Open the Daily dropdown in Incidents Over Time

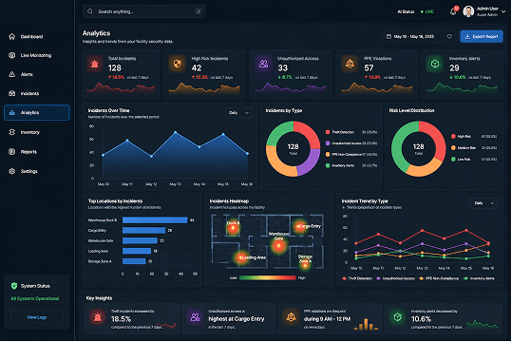pyautogui.click(x=238, y=113)
